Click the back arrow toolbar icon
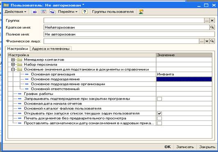The image size is (218, 152). pos(34,12)
